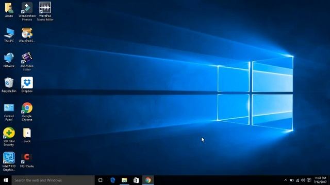Click the Search the web and Windows box
Screen dimensions: 330x185
(53, 180)
